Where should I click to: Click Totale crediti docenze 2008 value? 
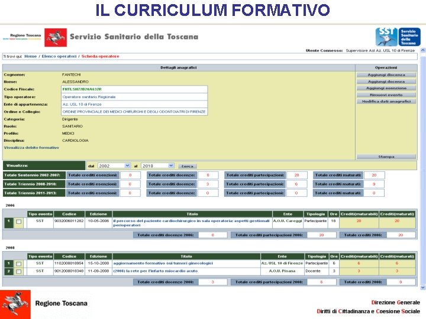click(213, 282)
